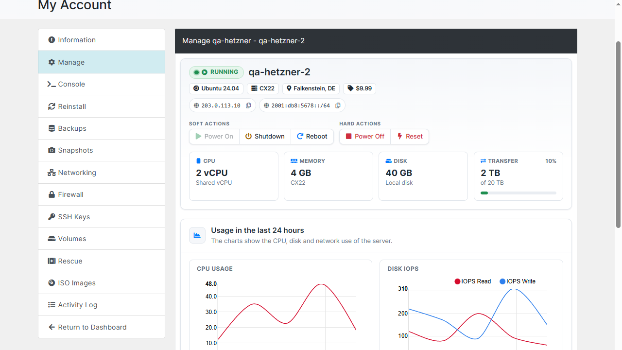Image resolution: width=622 pixels, height=350 pixels.
Task: Open the Backups section
Action: pos(102,128)
